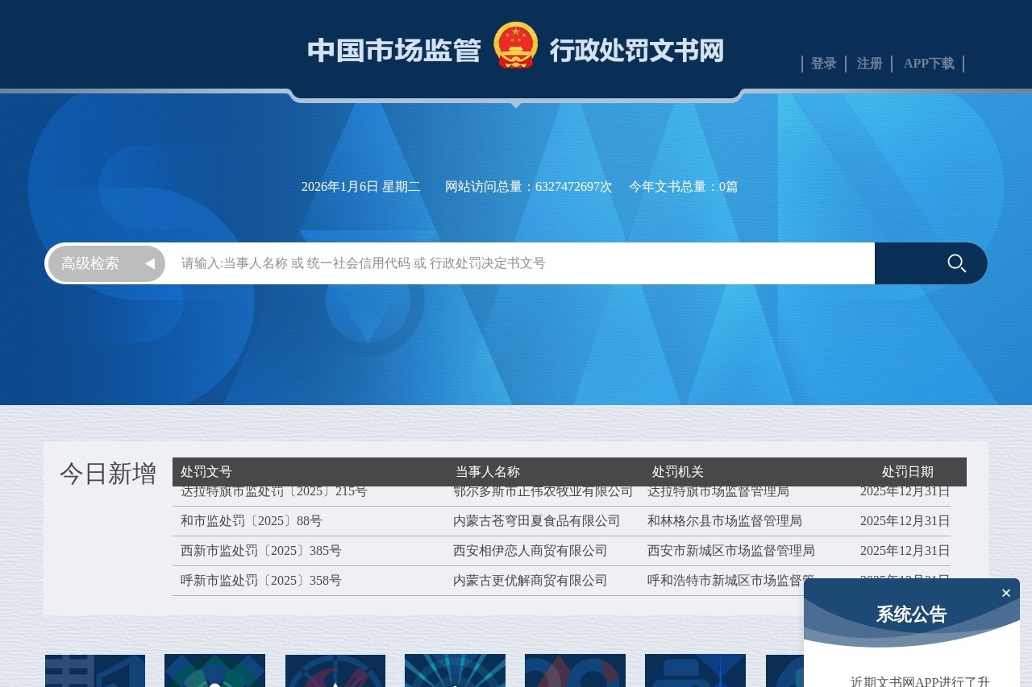Click the first service thumbnail below the table
Image resolution: width=1032 pixels, height=687 pixels.
coord(94,671)
